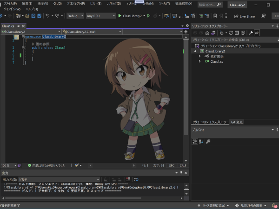Click the search (Ctrl...) box in title bar
279x209 pixels.
click(210, 5)
